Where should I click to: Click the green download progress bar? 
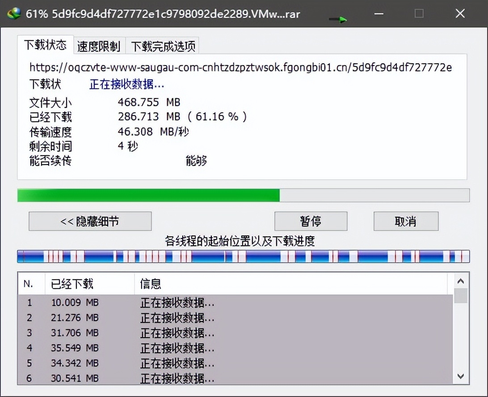244,195
